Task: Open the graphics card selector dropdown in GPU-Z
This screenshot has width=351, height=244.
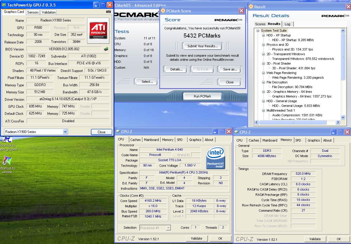Action: pos(65,132)
